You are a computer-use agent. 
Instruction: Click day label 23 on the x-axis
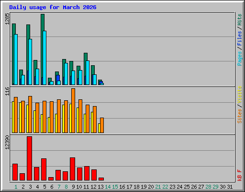pyautogui.click(x=172, y=187)
